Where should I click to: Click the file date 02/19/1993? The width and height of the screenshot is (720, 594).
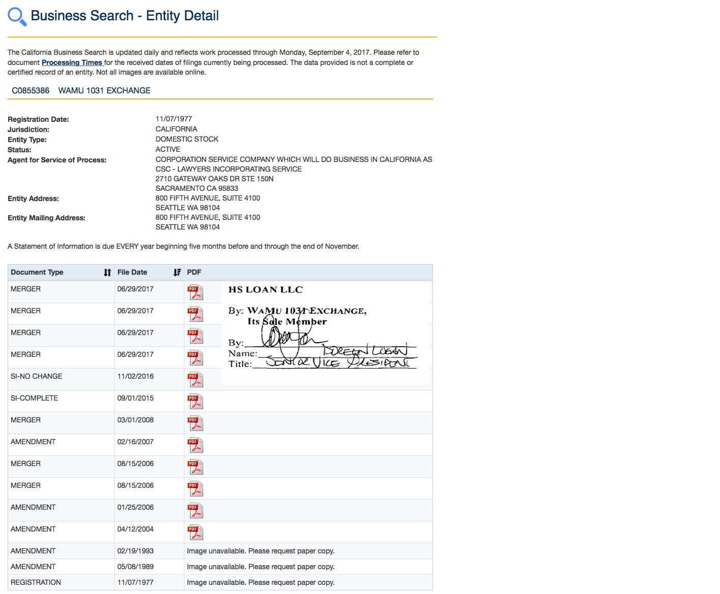135,551
